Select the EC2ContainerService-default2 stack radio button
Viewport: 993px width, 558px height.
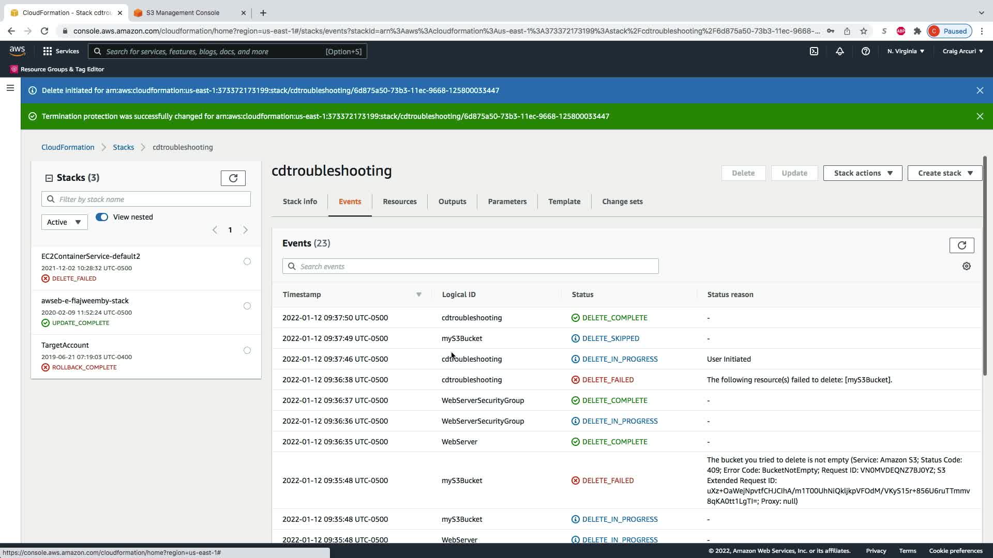(x=247, y=261)
